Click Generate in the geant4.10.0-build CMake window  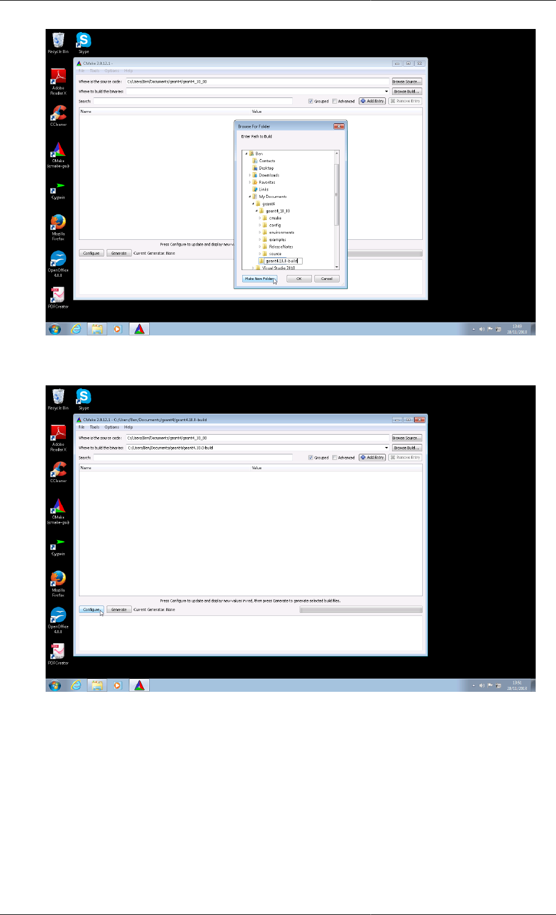click(x=119, y=609)
